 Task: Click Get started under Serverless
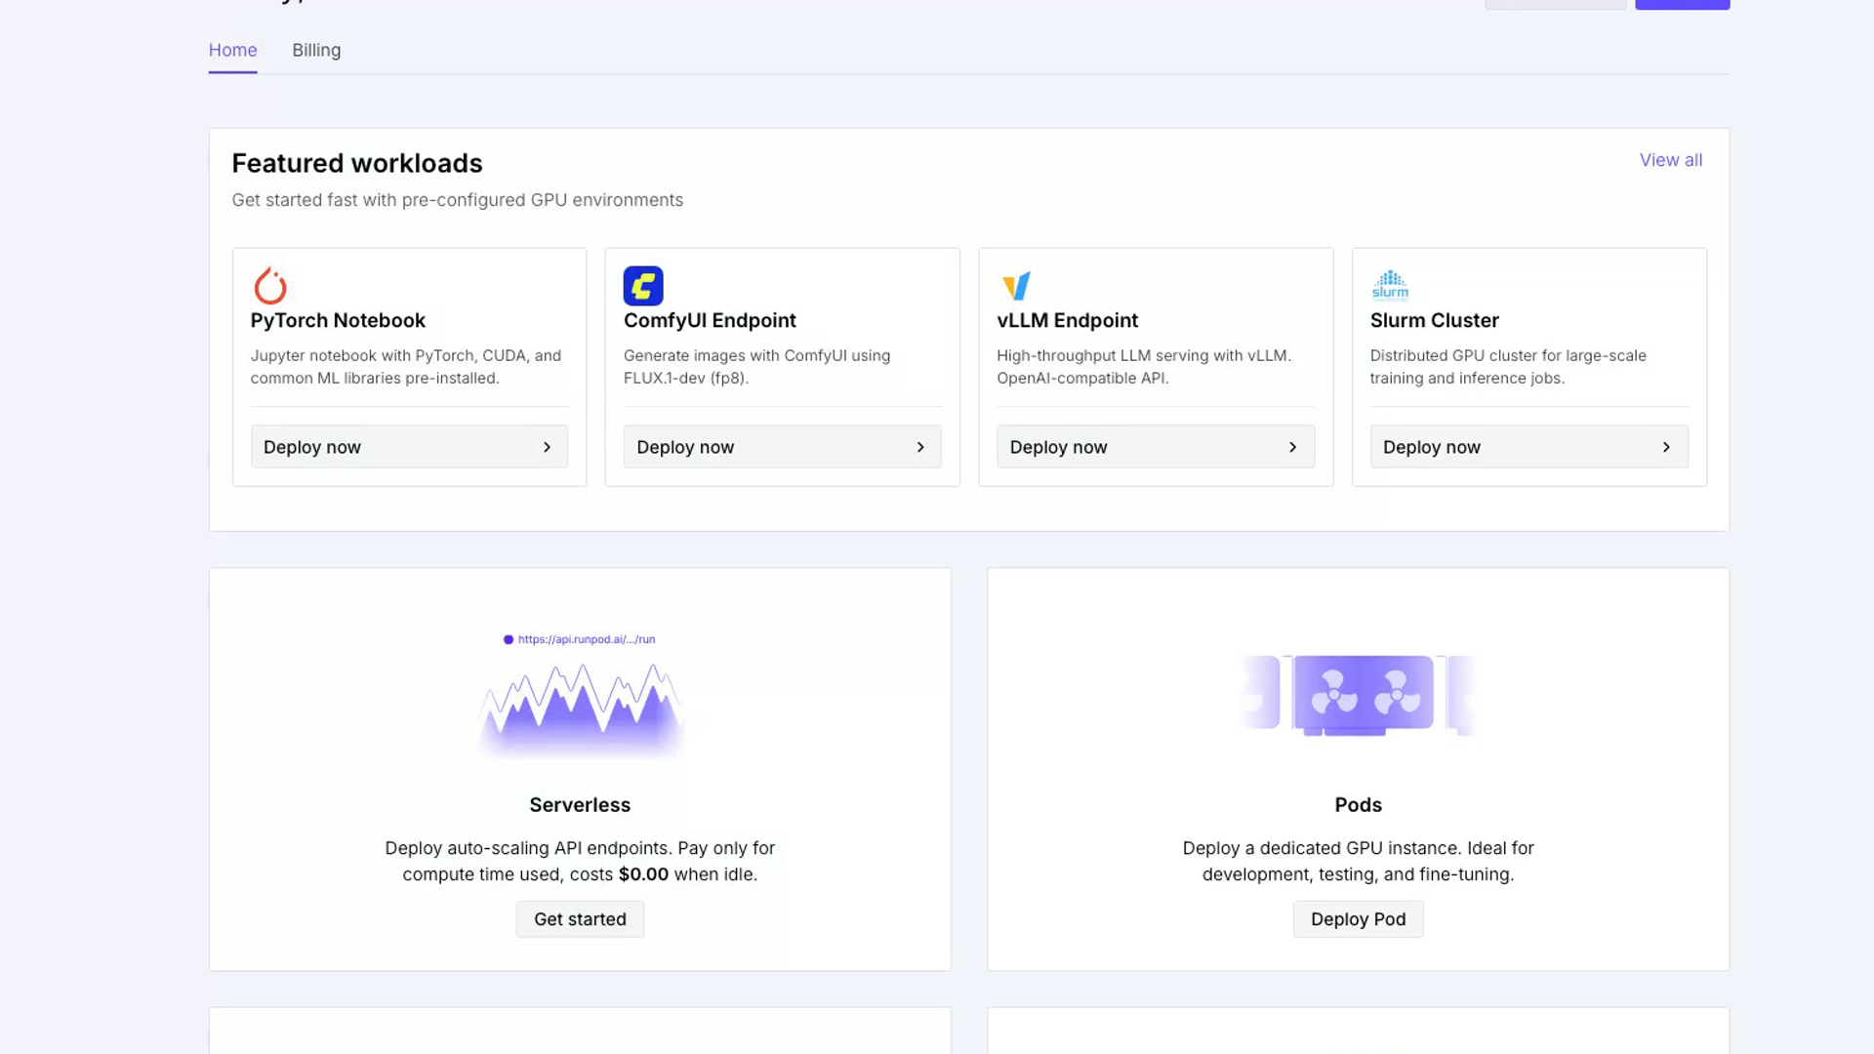click(x=580, y=919)
